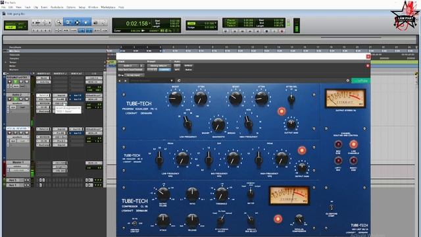The height and width of the screenshot is (237, 421).
Task: Select the Trim tool
Action: pos(68,22)
